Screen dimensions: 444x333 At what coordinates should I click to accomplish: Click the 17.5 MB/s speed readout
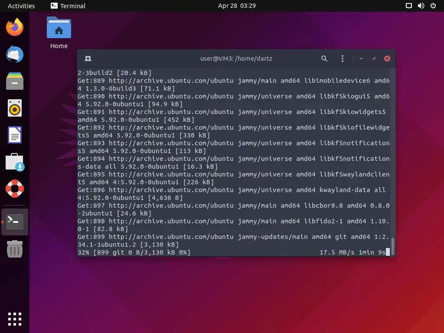(x=337, y=252)
